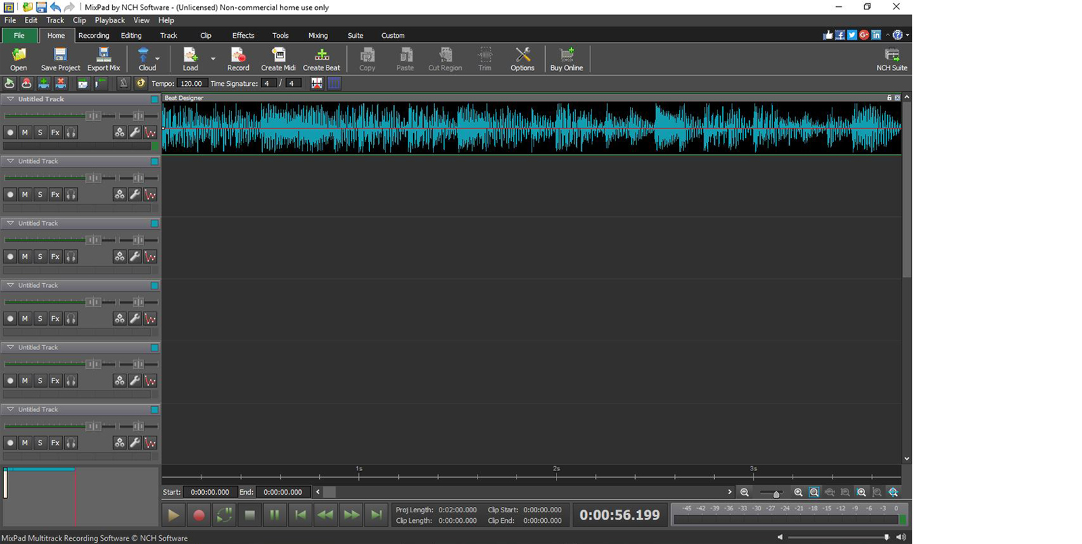Toggle the loop playback button

point(224,515)
